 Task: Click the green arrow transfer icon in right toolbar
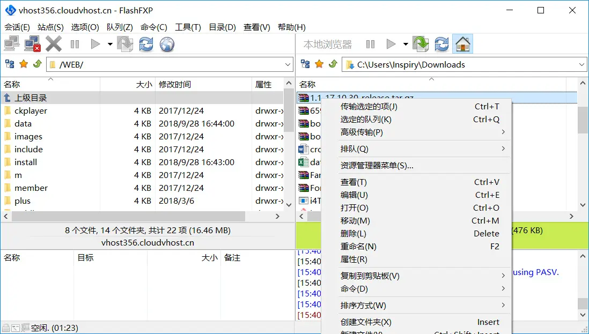(421, 44)
